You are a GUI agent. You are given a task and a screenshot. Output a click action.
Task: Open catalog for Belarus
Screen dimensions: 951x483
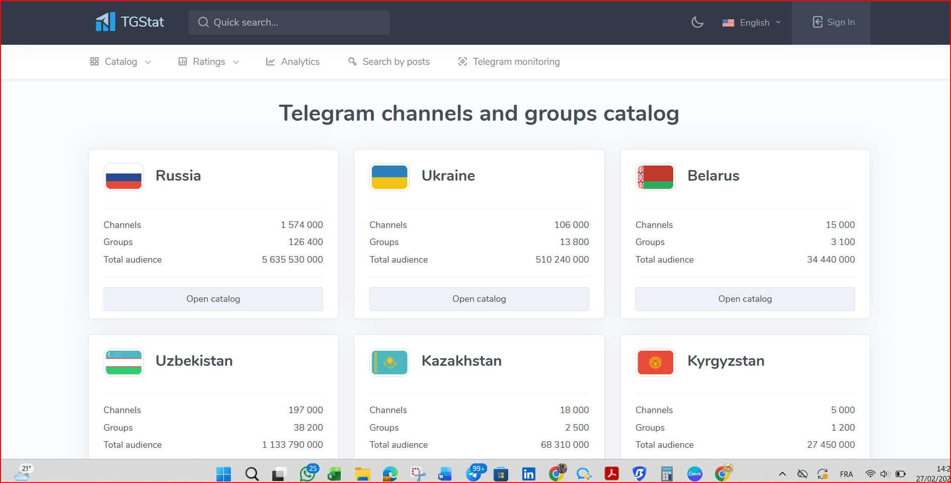pos(745,299)
